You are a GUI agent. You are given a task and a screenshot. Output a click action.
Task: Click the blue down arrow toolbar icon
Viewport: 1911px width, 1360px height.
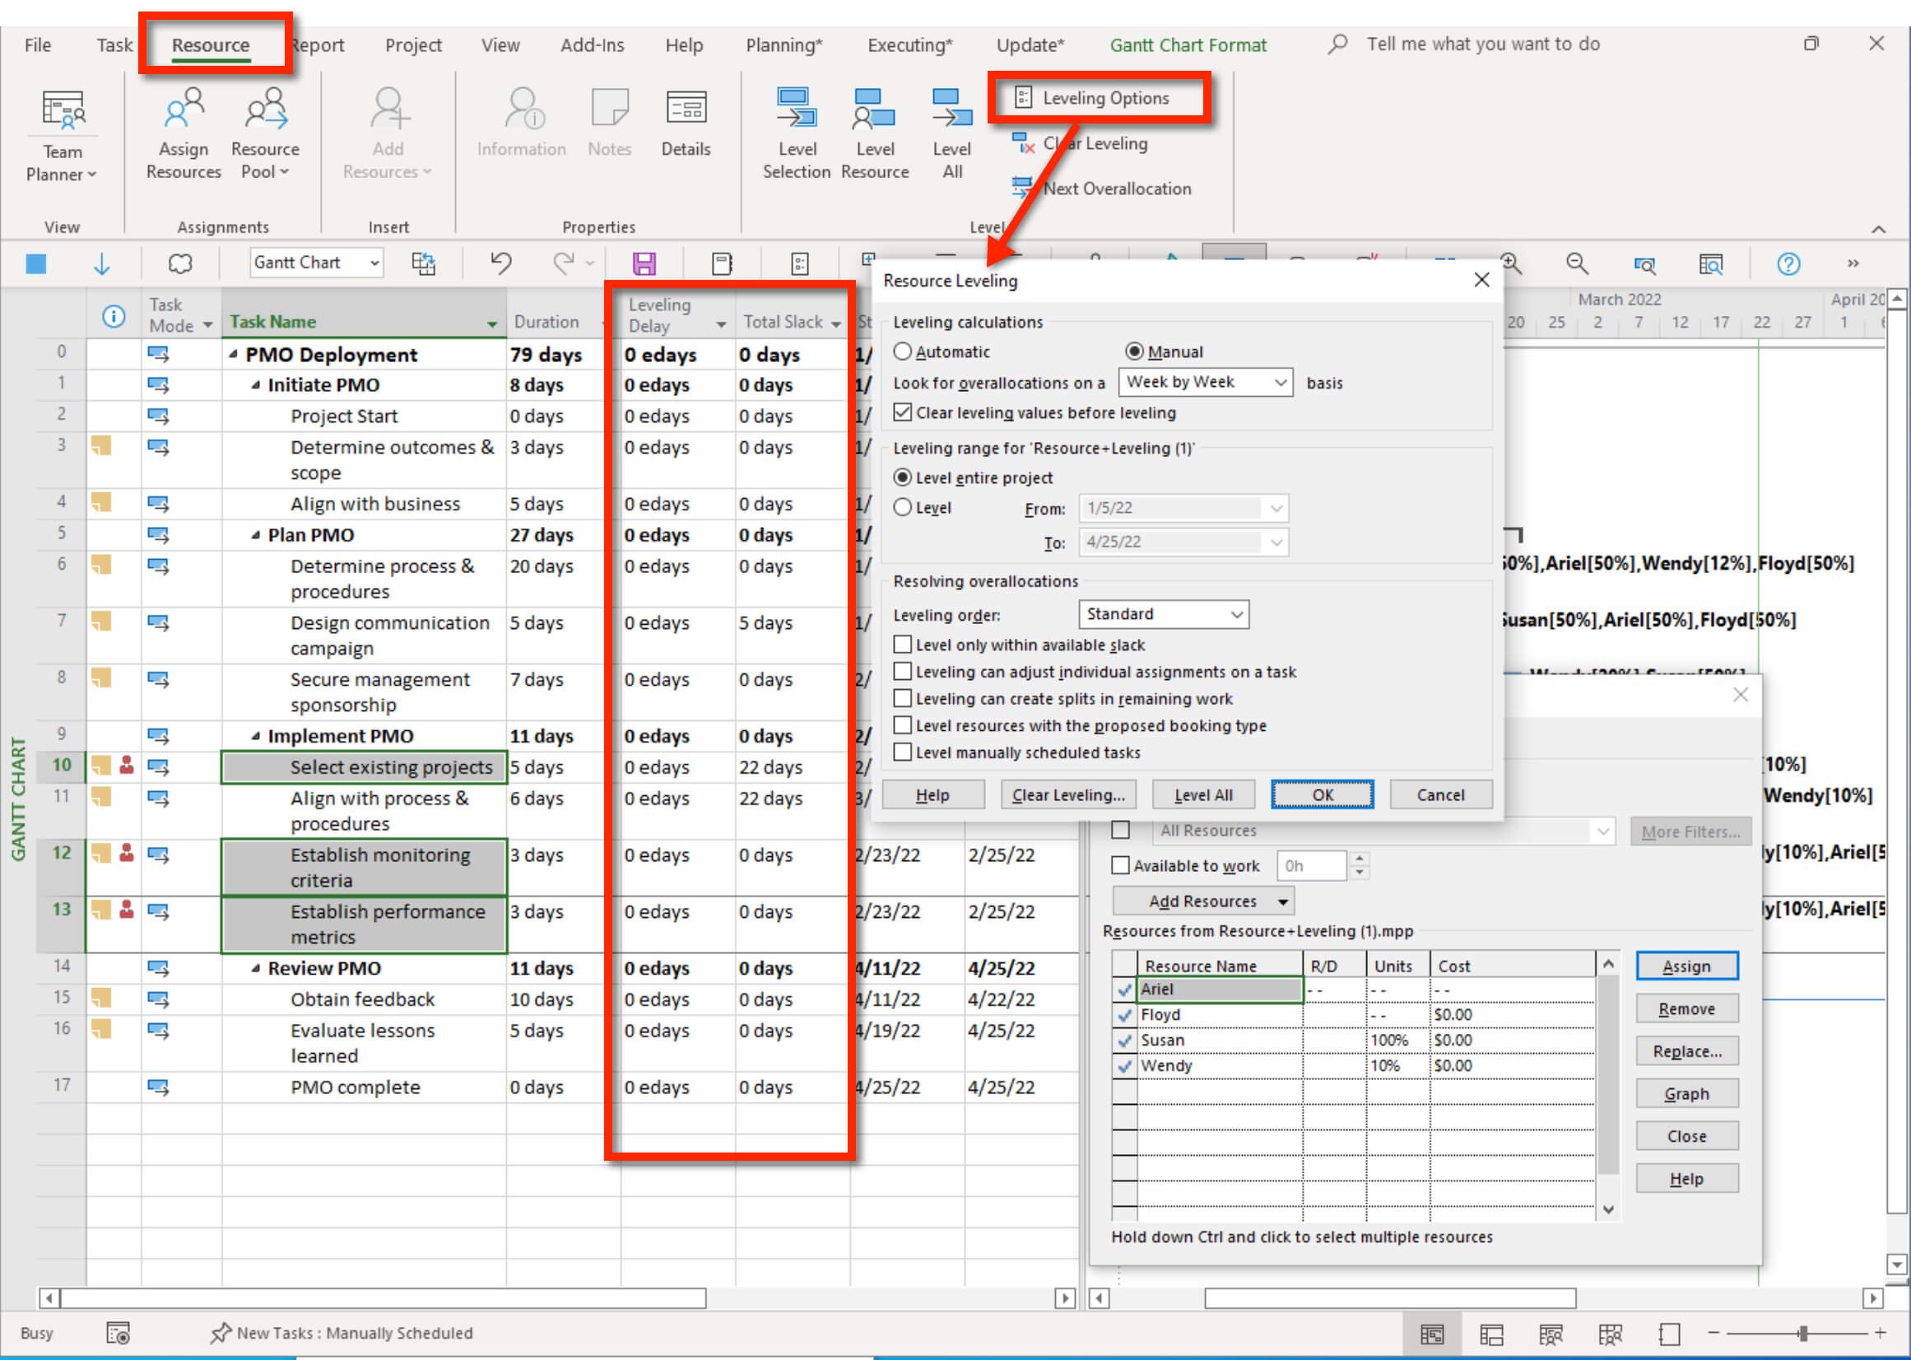(x=101, y=263)
